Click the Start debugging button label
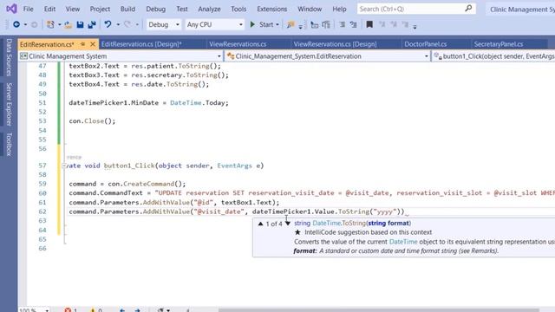The width and height of the screenshot is (555, 312). coord(266,24)
